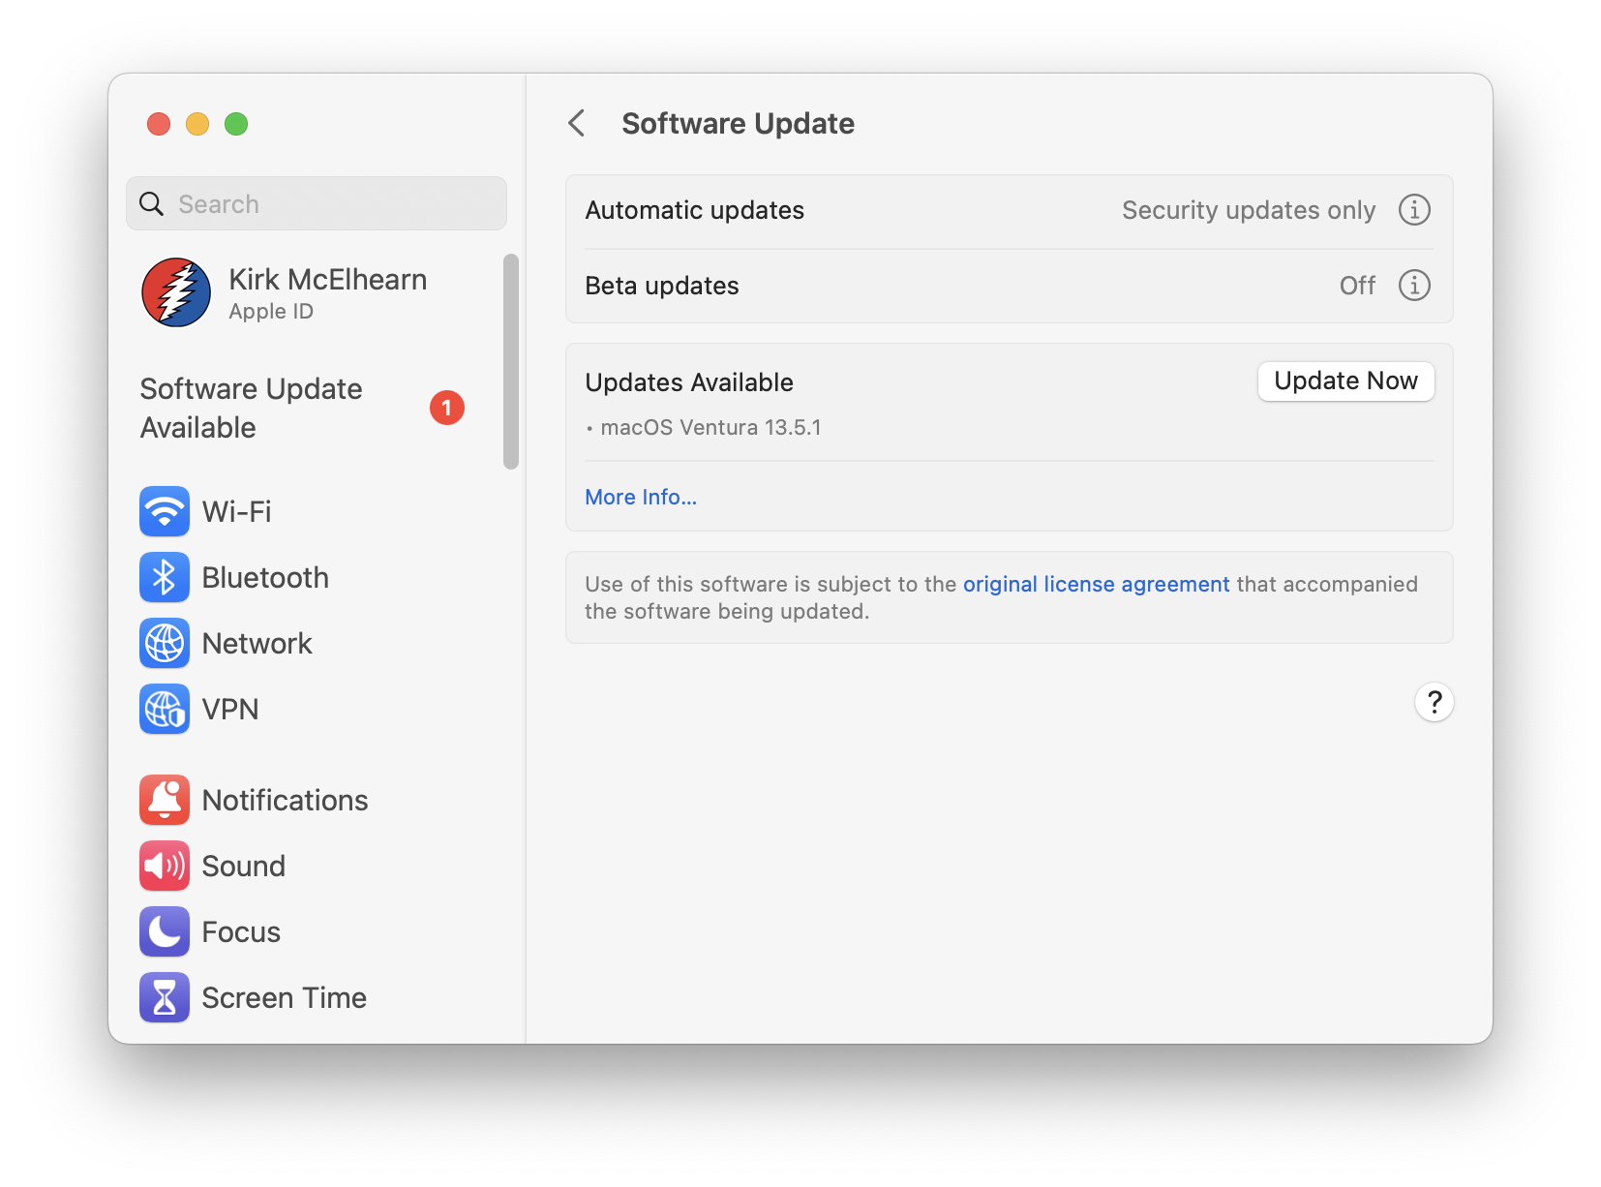Click the Beta updates Off value
Image resolution: width=1601 pixels, height=1187 pixels.
[1357, 286]
